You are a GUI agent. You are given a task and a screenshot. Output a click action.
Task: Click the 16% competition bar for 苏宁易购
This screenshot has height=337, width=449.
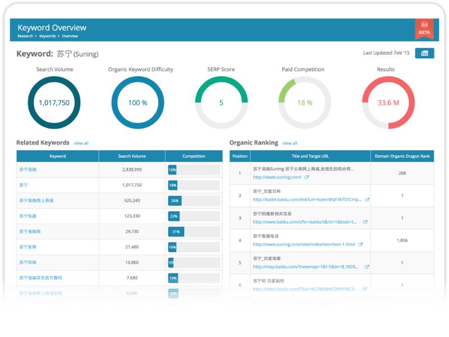pyautogui.click(x=194, y=170)
